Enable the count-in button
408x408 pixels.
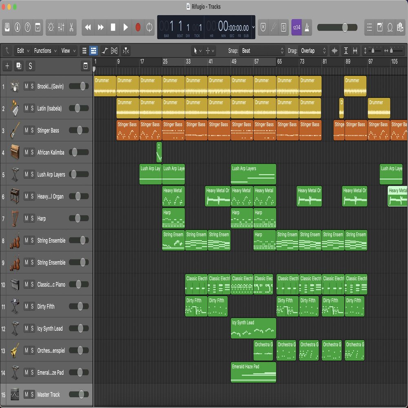coord(296,27)
